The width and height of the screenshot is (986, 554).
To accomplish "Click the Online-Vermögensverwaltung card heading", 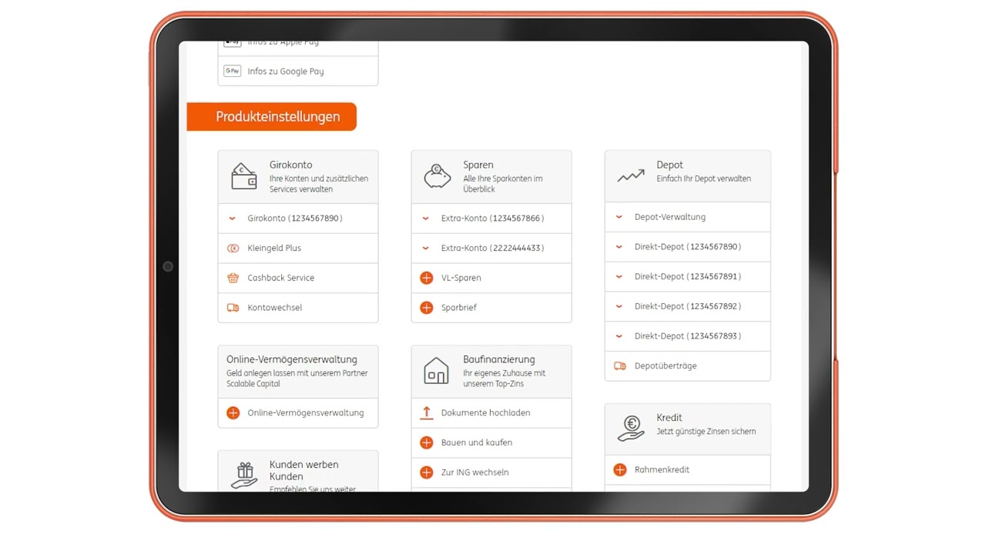I will pos(292,359).
